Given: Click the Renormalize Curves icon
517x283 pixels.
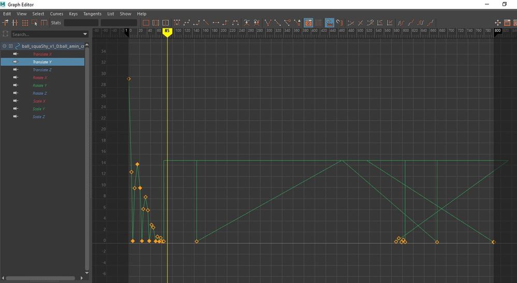Looking at the screenshot, I should [x=370, y=23].
